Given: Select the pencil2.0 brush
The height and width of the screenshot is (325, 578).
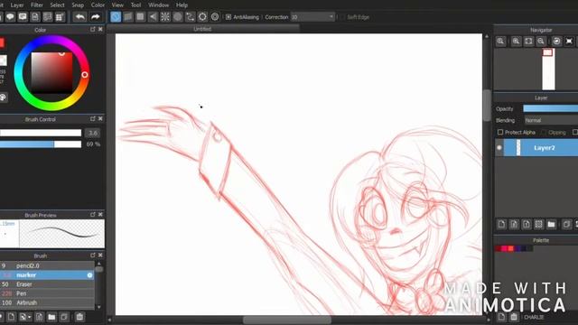Looking at the screenshot, I should point(47,265).
